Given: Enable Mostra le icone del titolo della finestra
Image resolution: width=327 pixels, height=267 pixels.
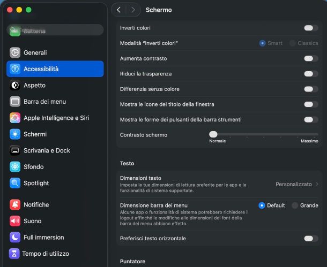Looking at the screenshot, I should pyautogui.click(x=311, y=104).
